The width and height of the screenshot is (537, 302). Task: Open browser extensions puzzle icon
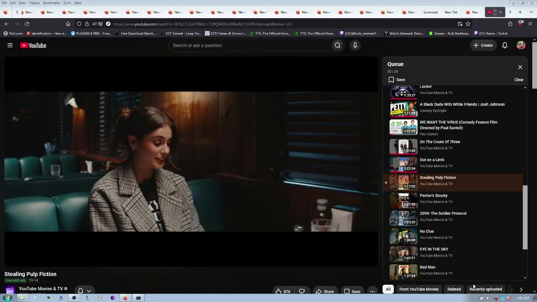click(510, 24)
